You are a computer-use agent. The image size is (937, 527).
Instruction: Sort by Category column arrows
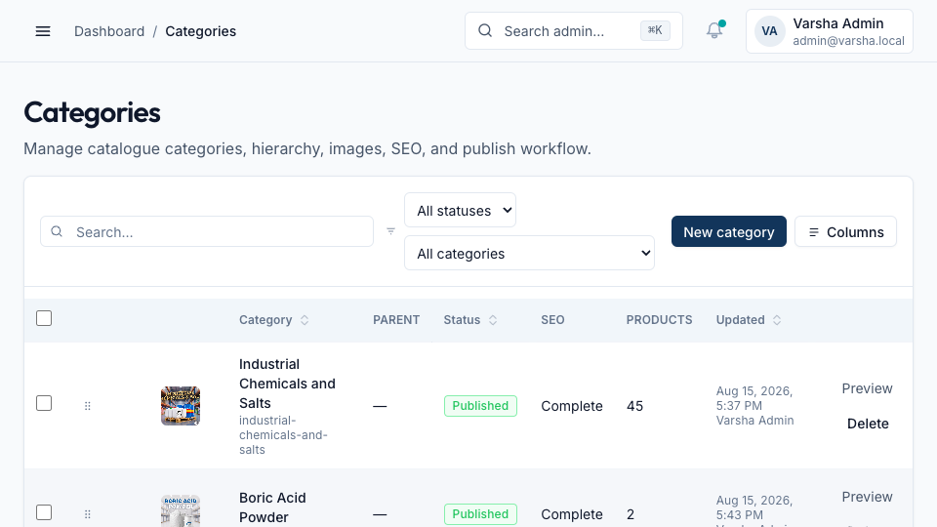tap(305, 320)
